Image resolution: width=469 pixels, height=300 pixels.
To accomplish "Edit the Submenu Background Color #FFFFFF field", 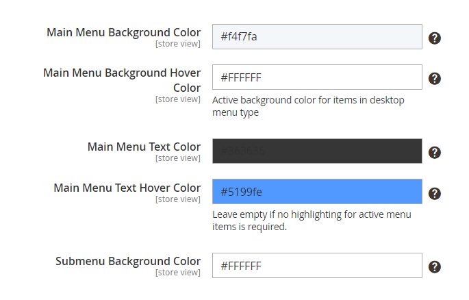I will pos(317,266).
